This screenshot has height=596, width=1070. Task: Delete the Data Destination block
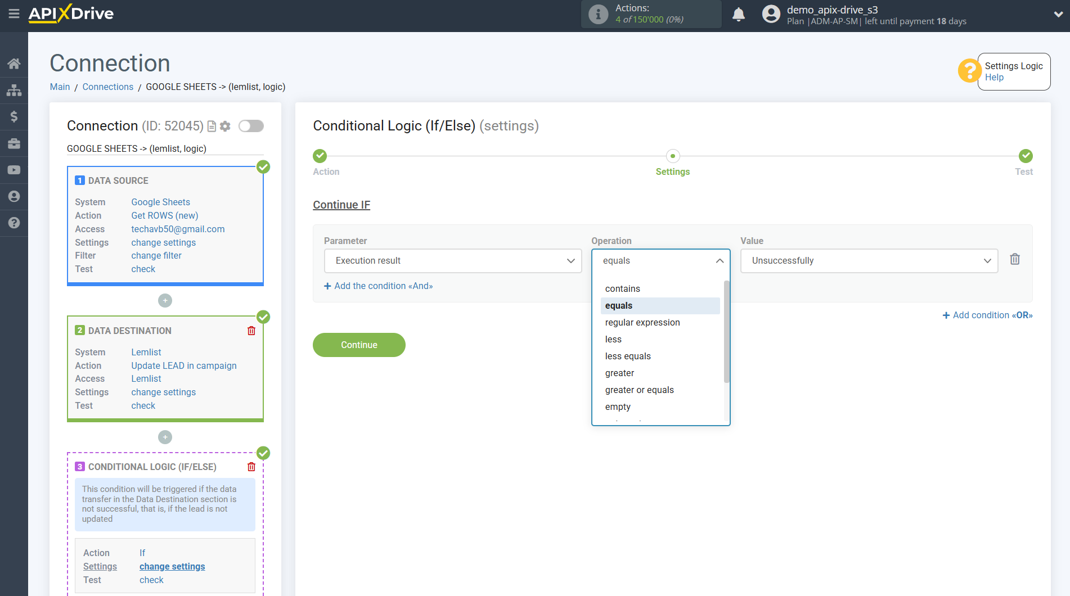(251, 331)
